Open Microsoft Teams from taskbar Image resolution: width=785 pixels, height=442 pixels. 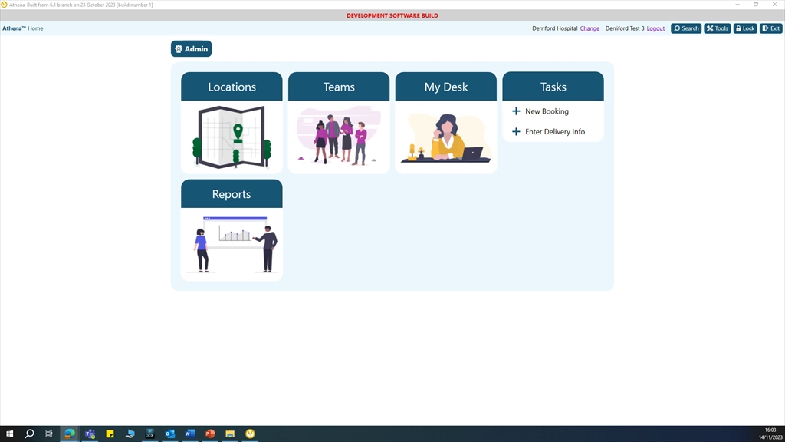point(90,434)
